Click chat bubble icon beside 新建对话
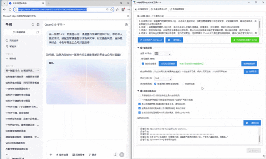 tap(38, 32)
